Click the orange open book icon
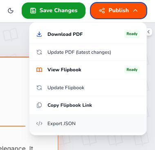The image size is (155, 150). (39, 70)
